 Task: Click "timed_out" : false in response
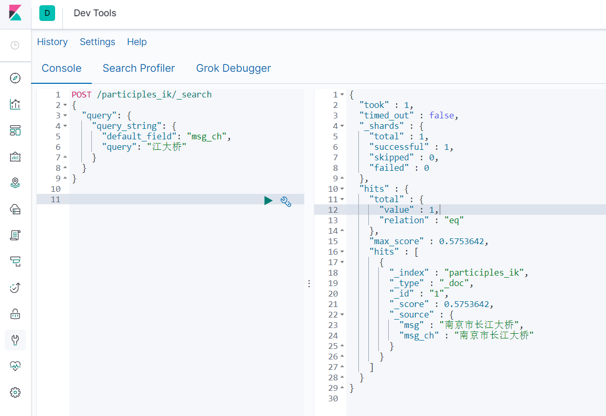point(409,115)
